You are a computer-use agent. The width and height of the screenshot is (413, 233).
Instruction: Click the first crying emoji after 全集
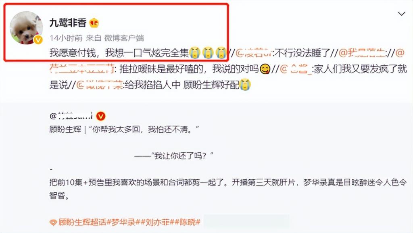click(x=195, y=53)
